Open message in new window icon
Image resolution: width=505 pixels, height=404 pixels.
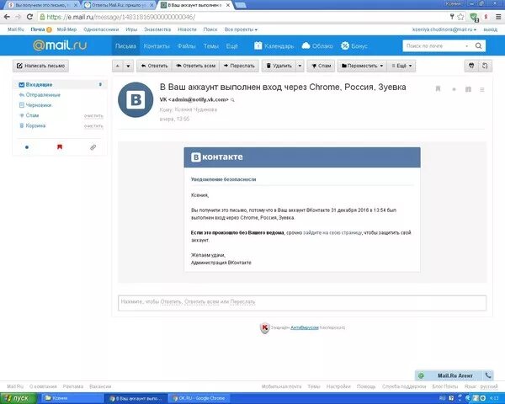[x=485, y=66]
